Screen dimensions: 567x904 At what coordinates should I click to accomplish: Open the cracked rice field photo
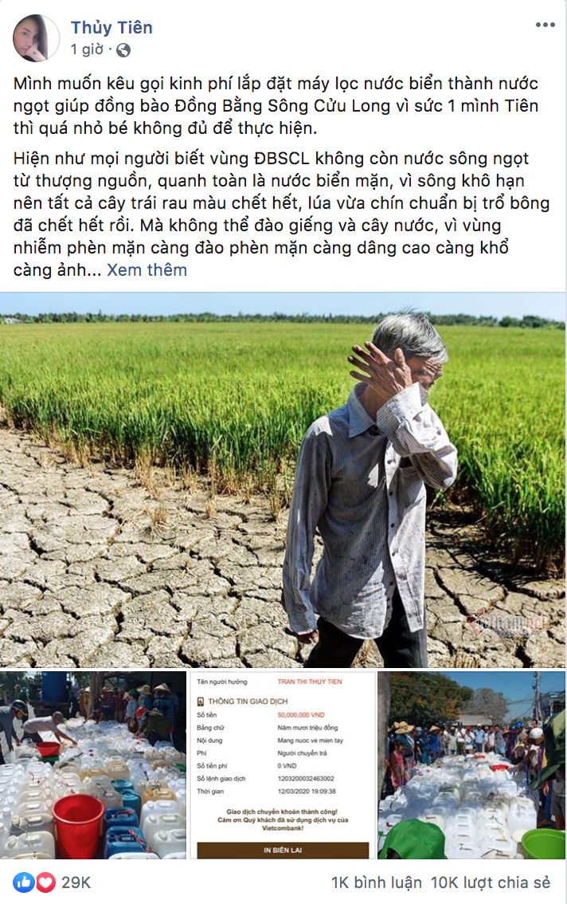[x=283, y=480]
